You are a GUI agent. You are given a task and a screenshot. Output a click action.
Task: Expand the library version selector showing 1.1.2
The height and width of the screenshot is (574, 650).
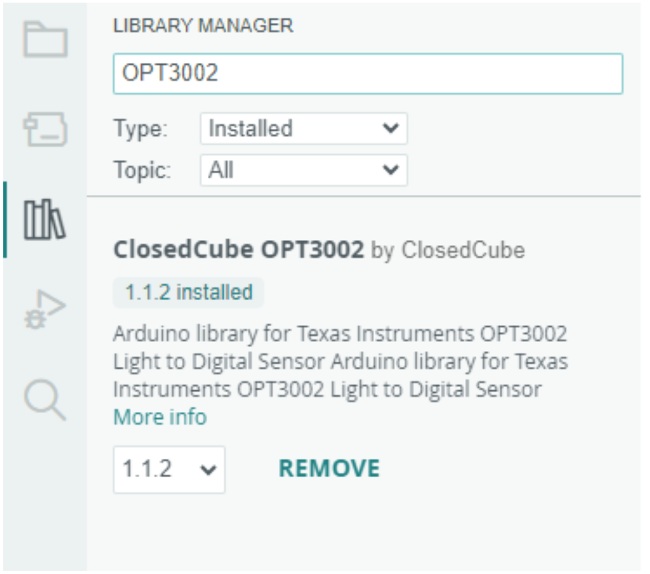tap(169, 467)
